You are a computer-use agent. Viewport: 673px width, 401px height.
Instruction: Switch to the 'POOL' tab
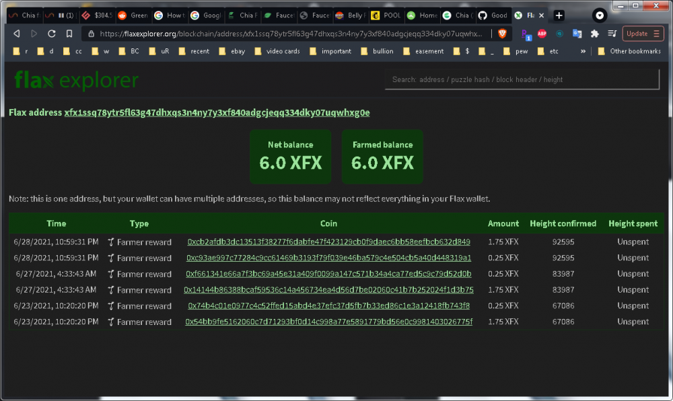pyautogui.click(x=386, y=15)
